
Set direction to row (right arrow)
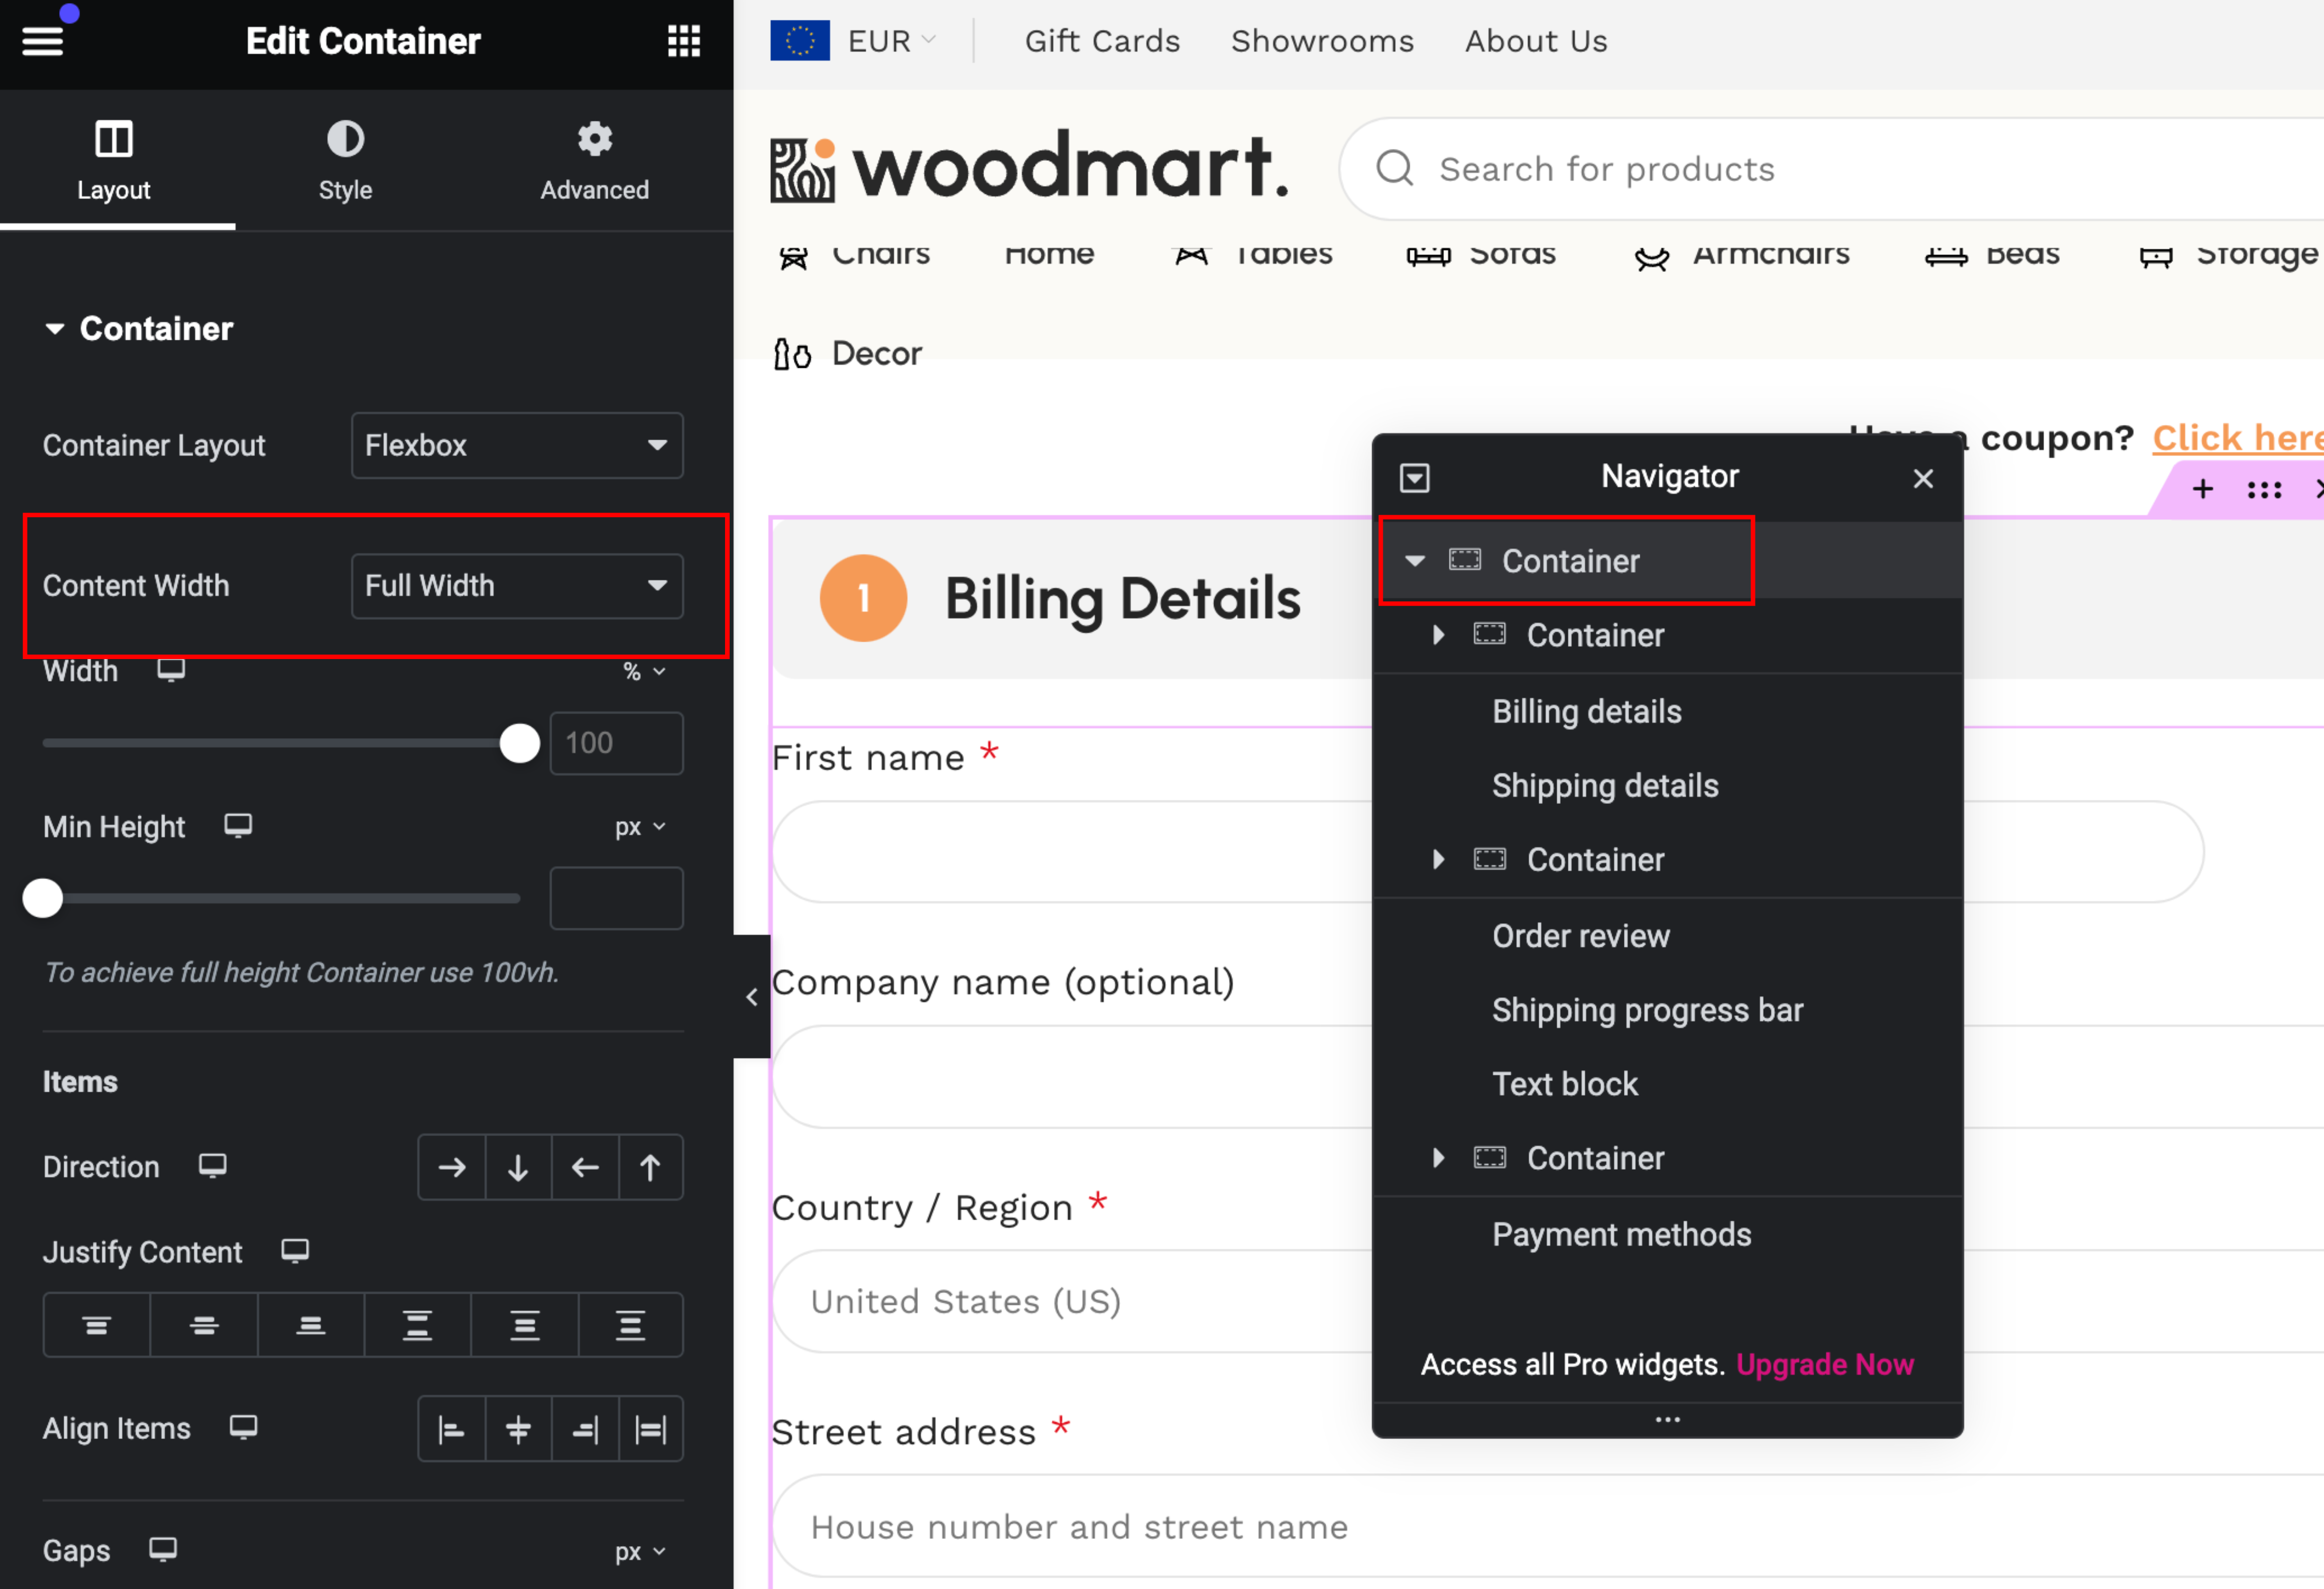[452, 1167]
